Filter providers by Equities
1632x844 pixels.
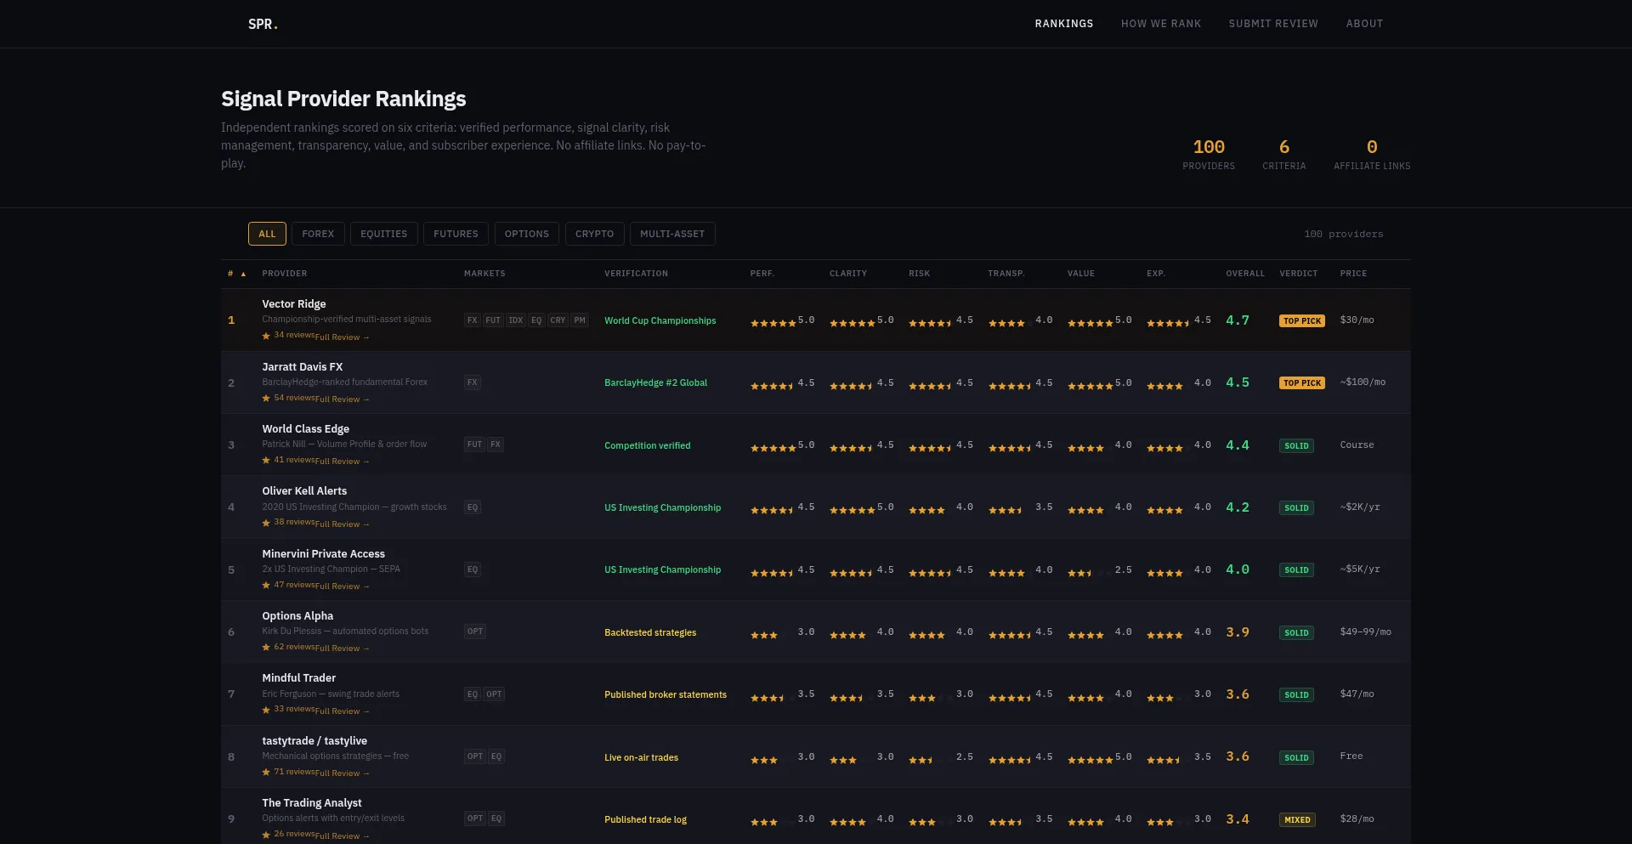(x=383, y=234)
